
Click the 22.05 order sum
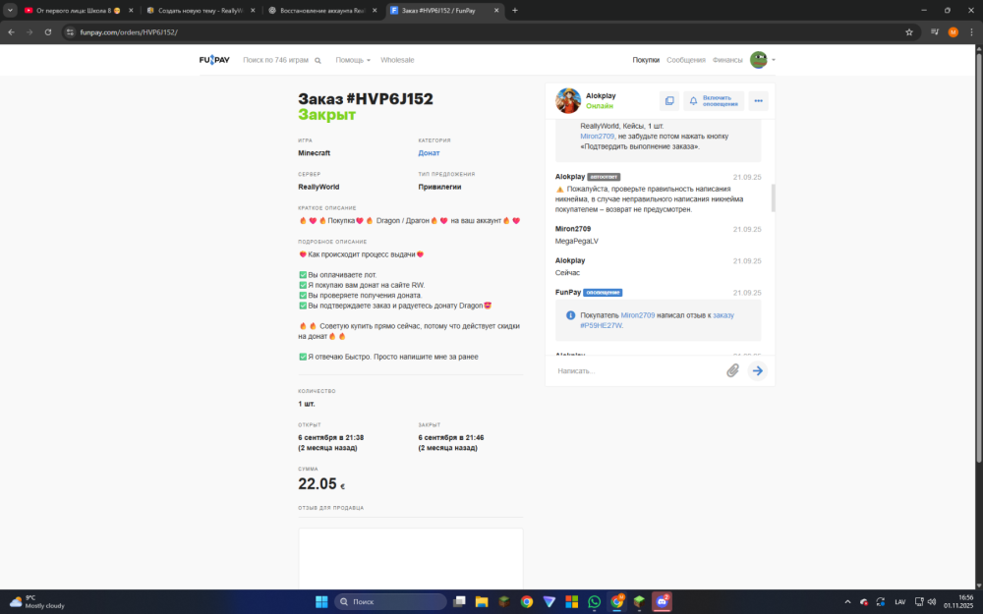tap(321, 483)
